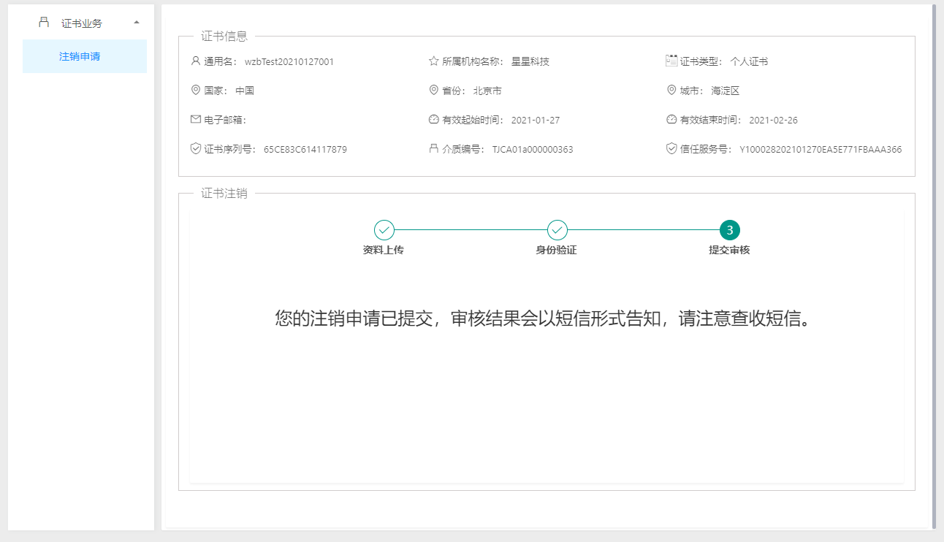Click the trust service number value
The width and height of the screenshot is (944, 542).
(x=821, y=150)
